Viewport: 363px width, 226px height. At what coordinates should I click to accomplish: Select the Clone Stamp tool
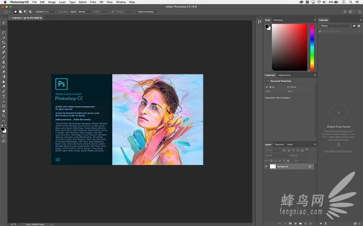coord(3,62)
